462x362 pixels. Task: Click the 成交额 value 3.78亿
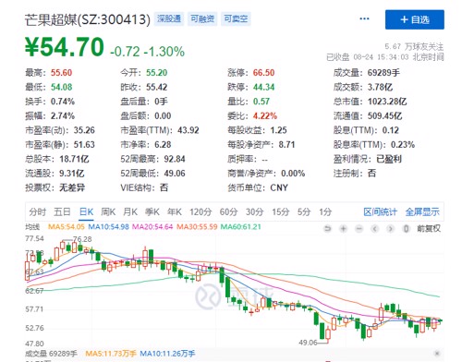(380, 87)
